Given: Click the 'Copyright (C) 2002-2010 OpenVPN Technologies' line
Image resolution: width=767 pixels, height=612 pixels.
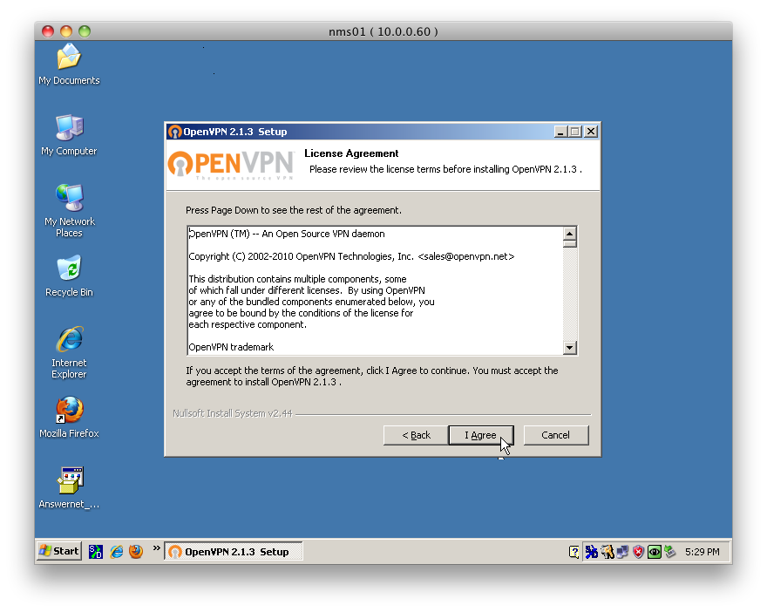Looking at the screenshot, I should click(x=351, y=256).
